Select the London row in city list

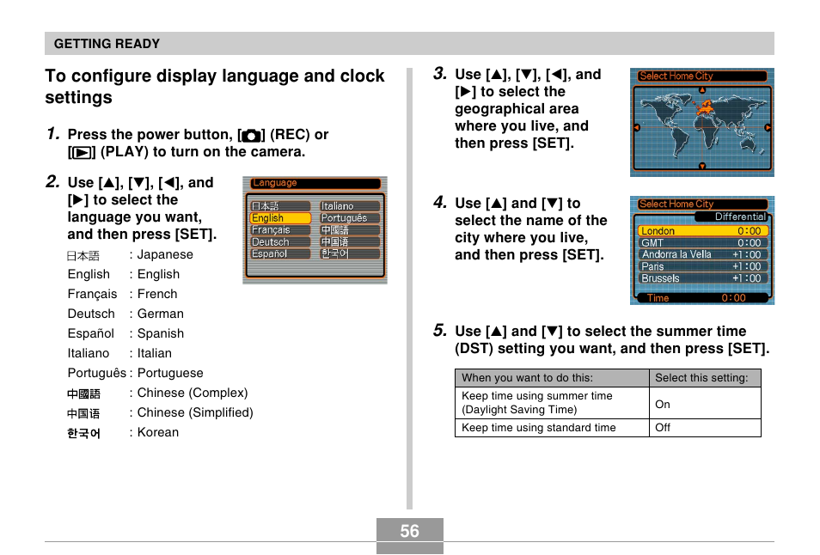click(702, 231)
